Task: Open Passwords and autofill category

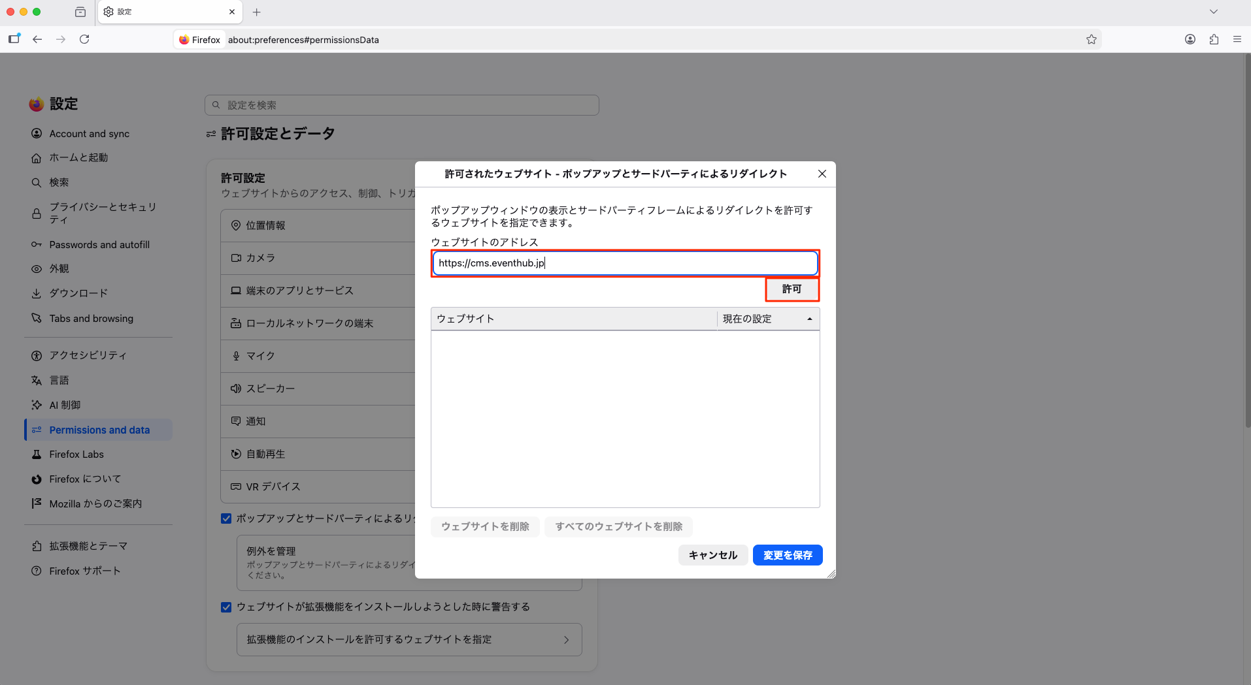Action: pyautogui.click(x=99, y=244)
